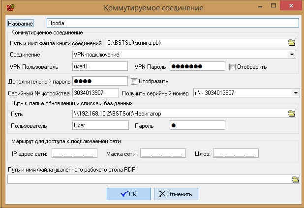Click the VPN Пароль field
The height and width of the screenshot is (208, 304).
[x=197, y=66]
